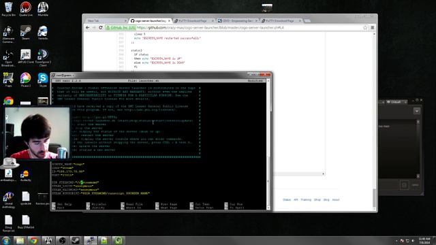Viewport: 436px width, 245px height.
Task: Click the About footer link
Action: (336, 199)
